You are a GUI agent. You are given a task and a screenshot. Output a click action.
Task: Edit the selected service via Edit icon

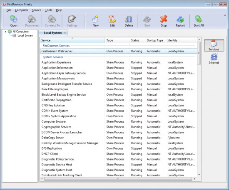tap(112, 21)
